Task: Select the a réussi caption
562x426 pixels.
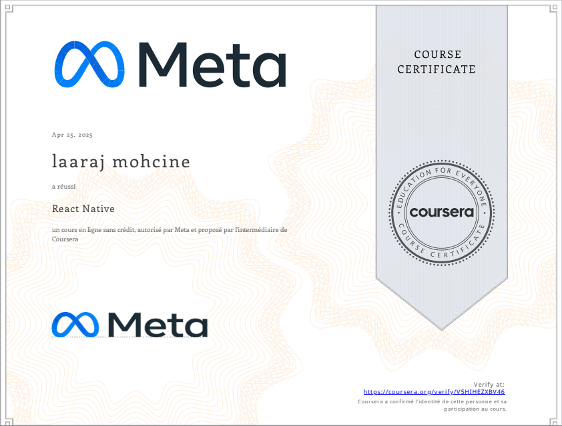Action: pos(63,186)
